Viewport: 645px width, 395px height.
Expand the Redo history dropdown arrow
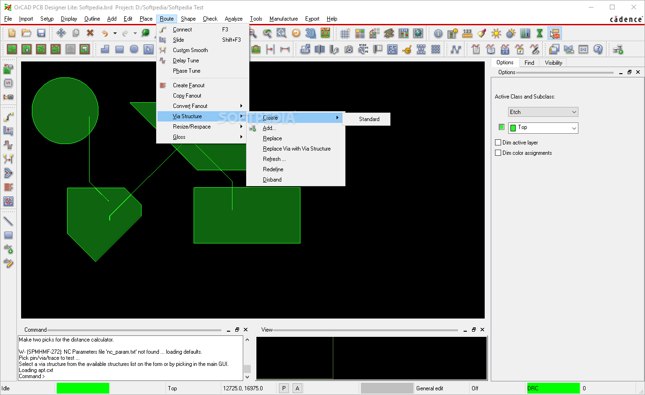pos(135,33)
